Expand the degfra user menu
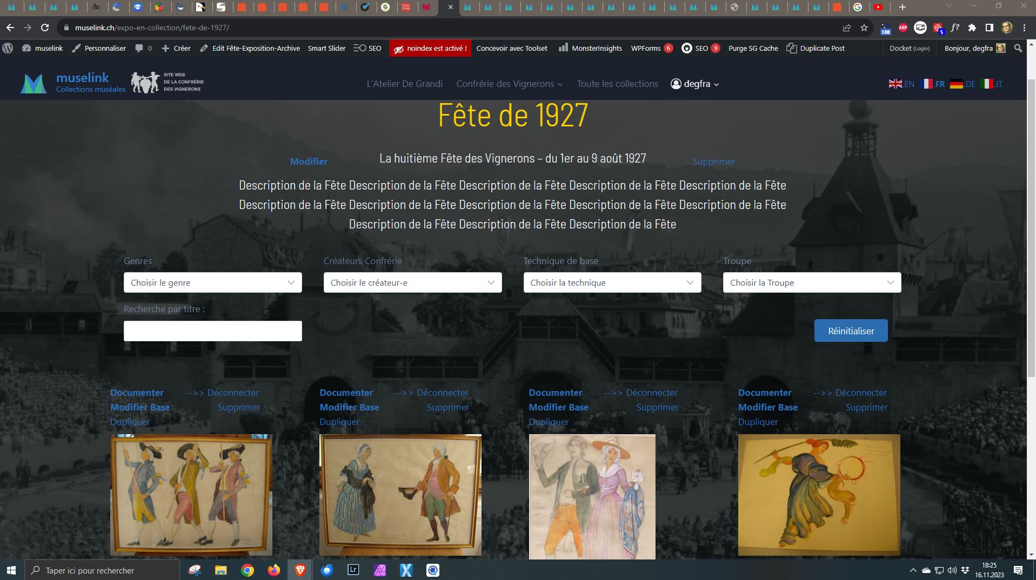The height and width of the screenshot is (580, 1036). pyautogui.click(x=695, y=84)
